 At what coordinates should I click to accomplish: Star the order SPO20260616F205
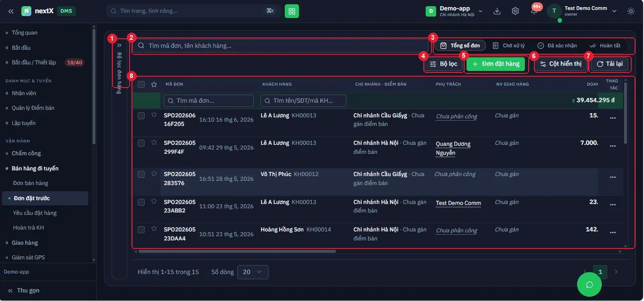pos(154,115)
